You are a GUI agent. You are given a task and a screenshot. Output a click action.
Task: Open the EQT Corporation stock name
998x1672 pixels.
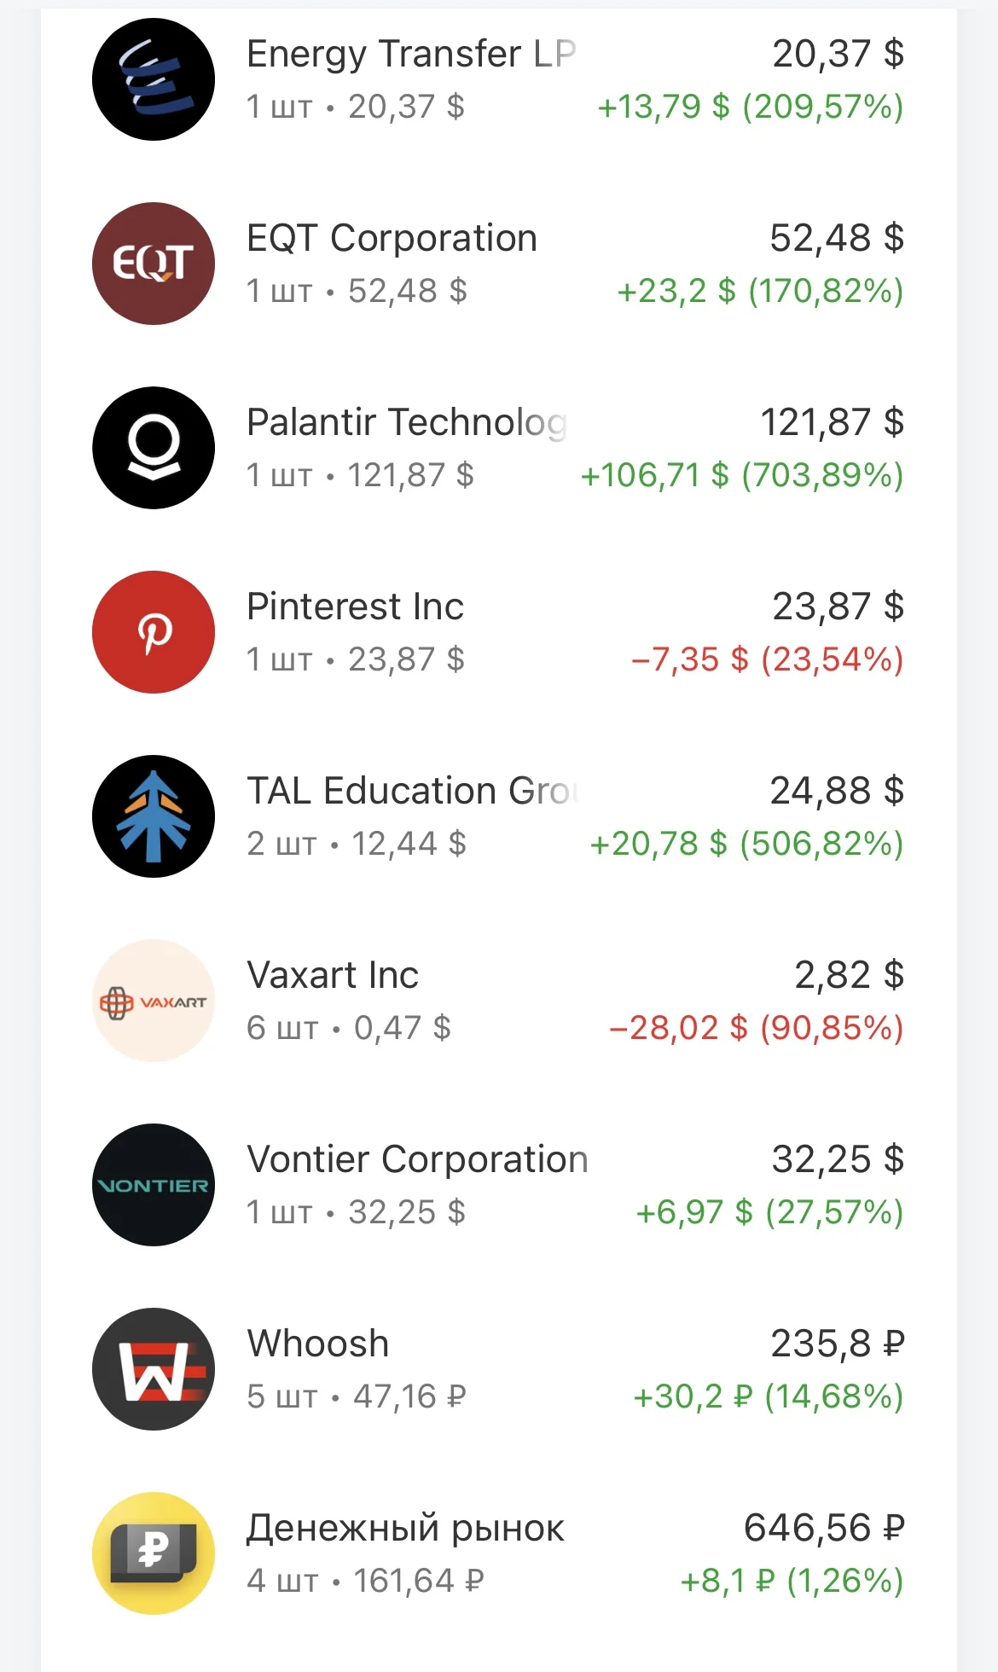[x=392, y=238]
